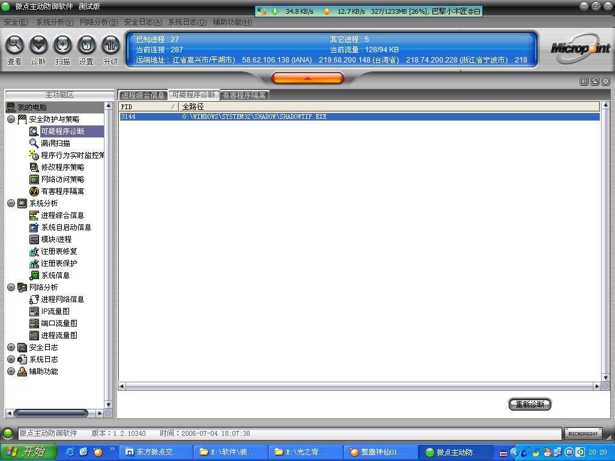
Task: Click the MICROPOINT button in status bar
Action: click(x=583, y=433)
